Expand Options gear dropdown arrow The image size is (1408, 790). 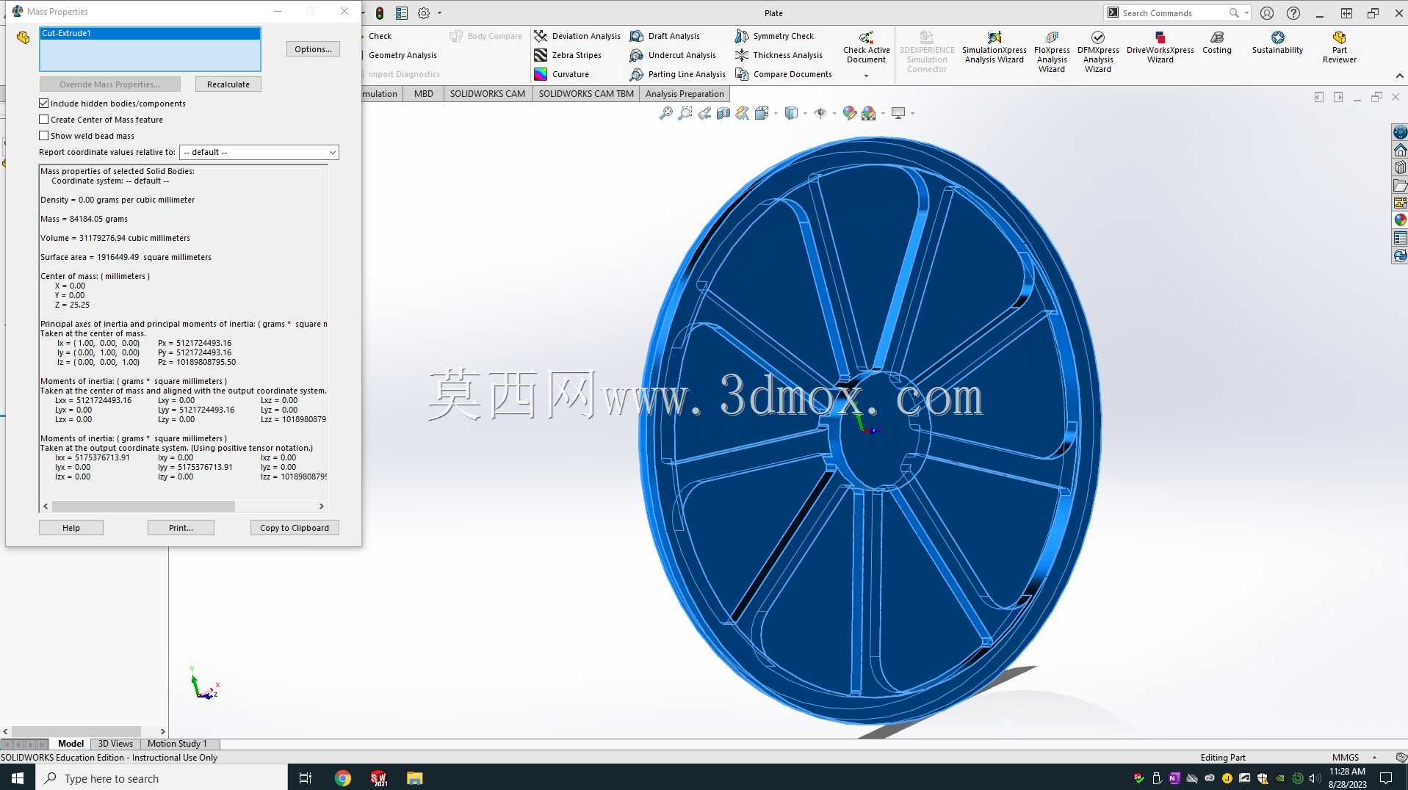point(440,12)
